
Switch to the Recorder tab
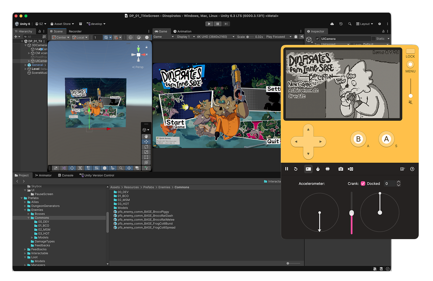75,31
